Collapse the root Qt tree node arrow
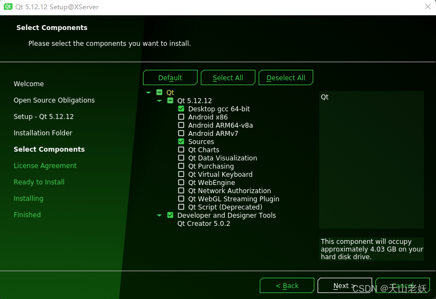The width and height of the screenshot is (436, 299). click(148, 92)
